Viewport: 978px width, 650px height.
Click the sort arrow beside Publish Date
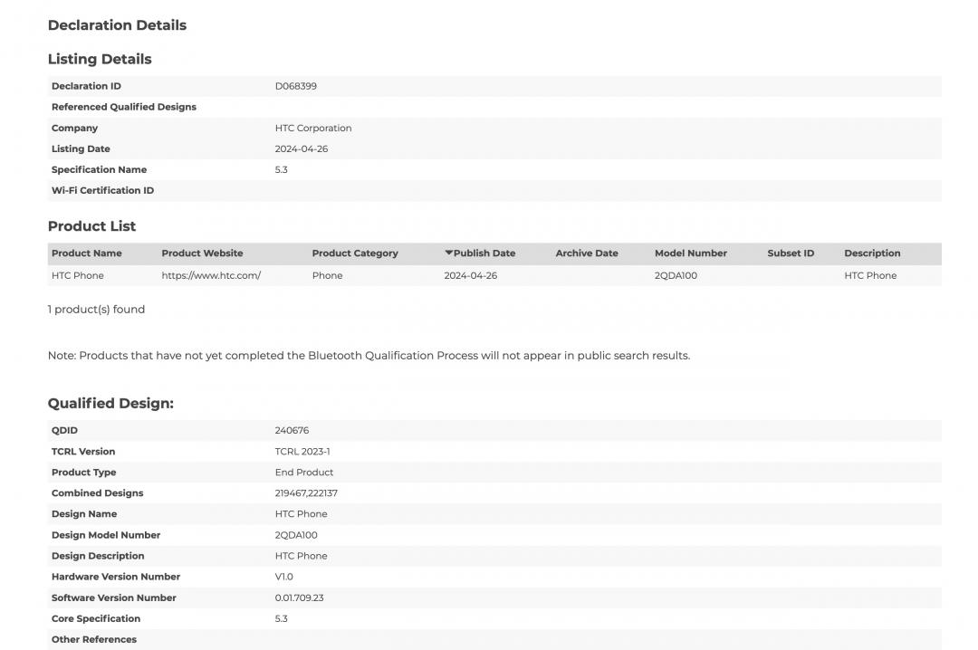click(x=448, y=253)
